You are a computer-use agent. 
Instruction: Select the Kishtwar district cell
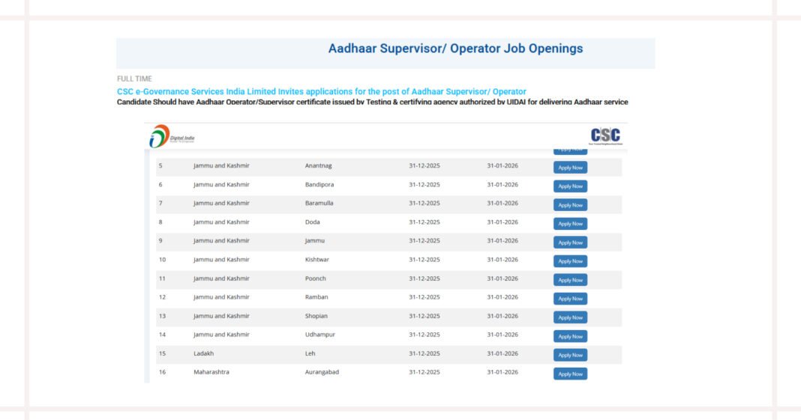[317, 260]
